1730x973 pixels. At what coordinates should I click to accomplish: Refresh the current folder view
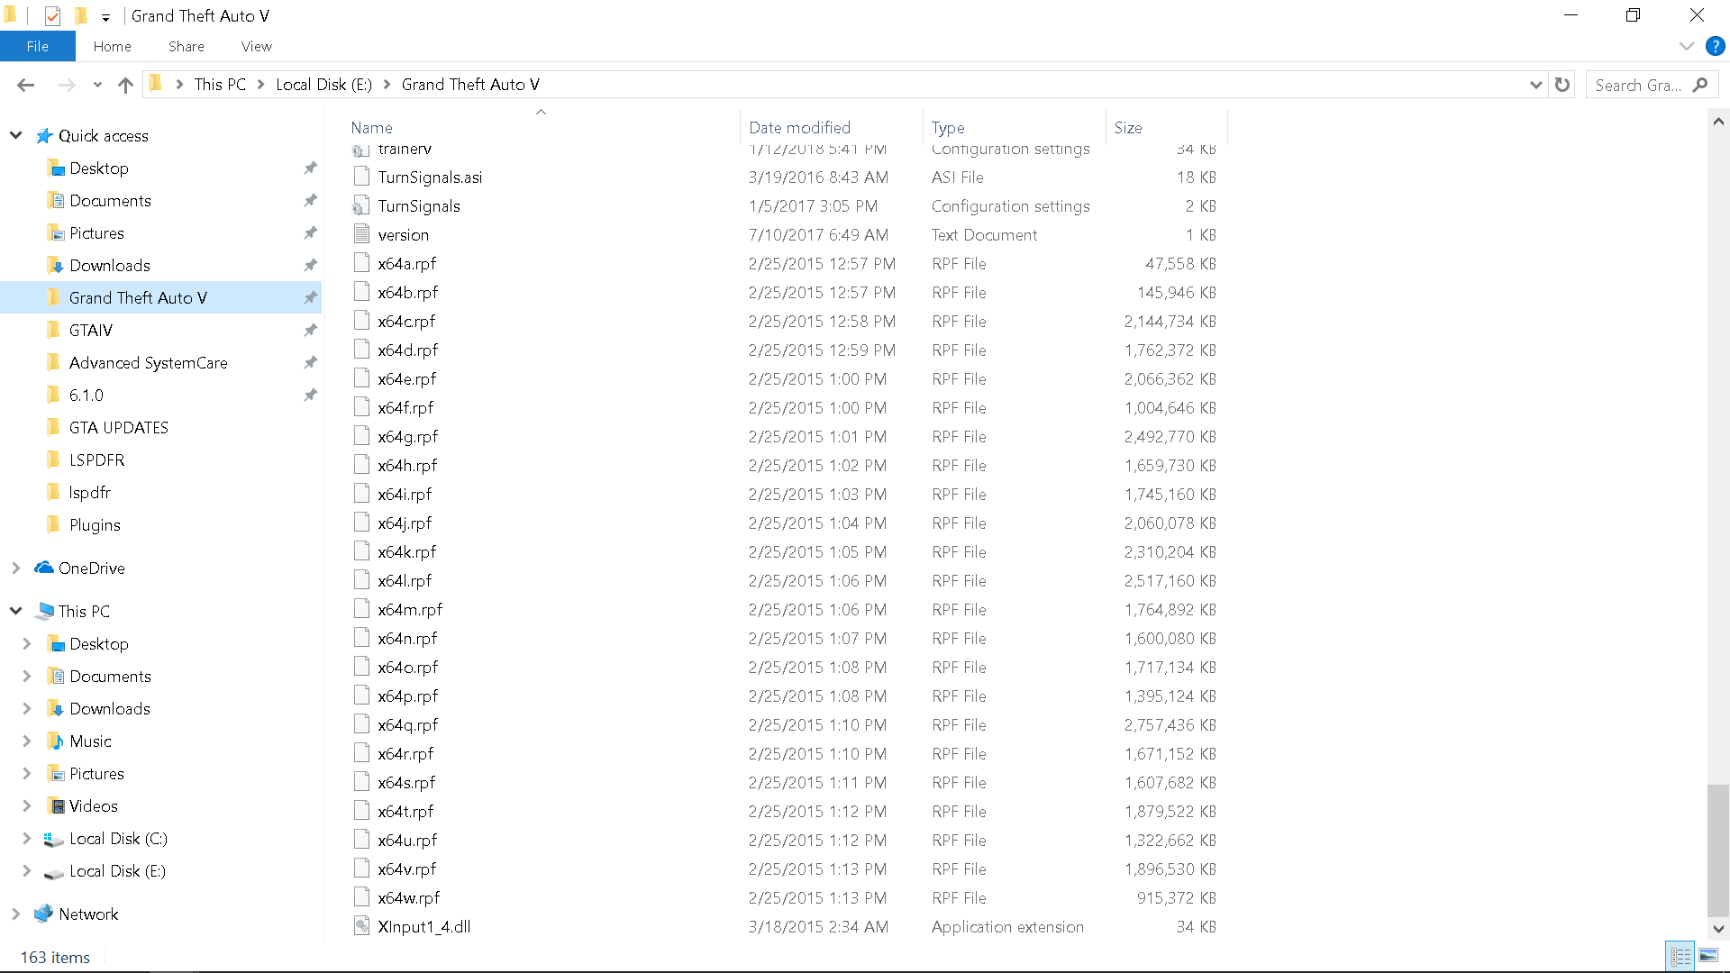[x=1562, y=85]
